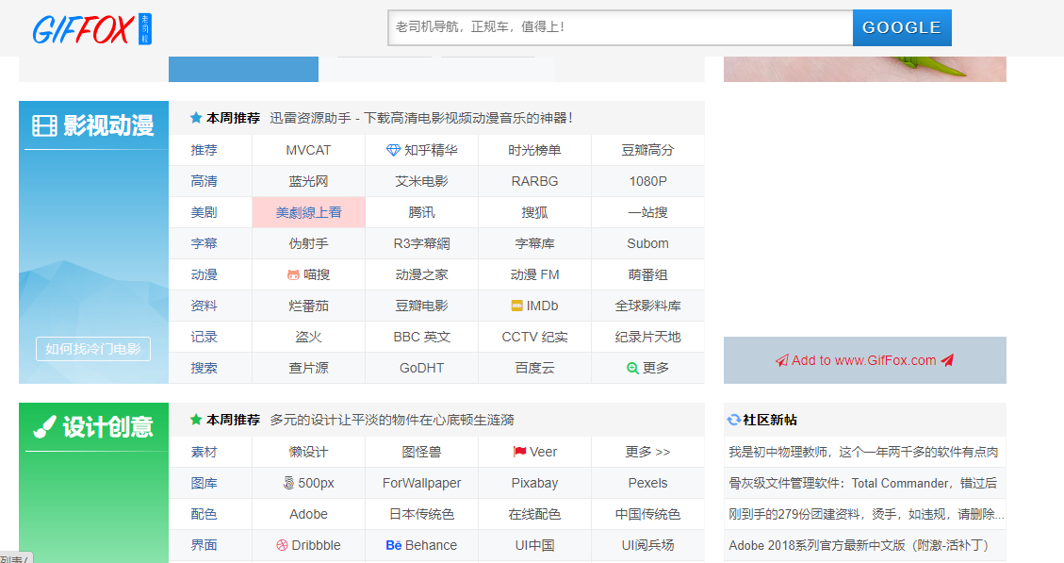Click the Behance Bē icon
1064x563 pixels.
coord(394,545)
